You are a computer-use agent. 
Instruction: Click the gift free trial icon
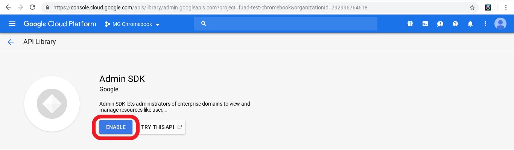[x=410, y=24]
